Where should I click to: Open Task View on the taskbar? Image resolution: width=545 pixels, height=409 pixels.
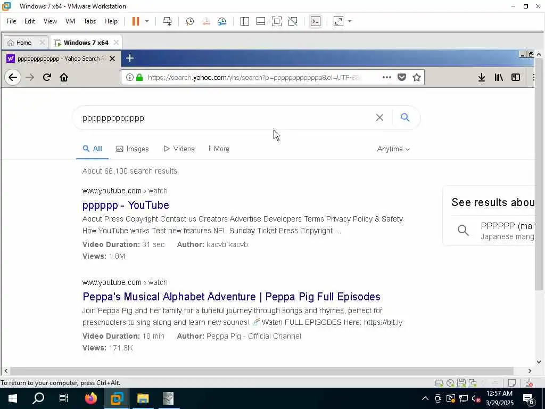point(64,398)
